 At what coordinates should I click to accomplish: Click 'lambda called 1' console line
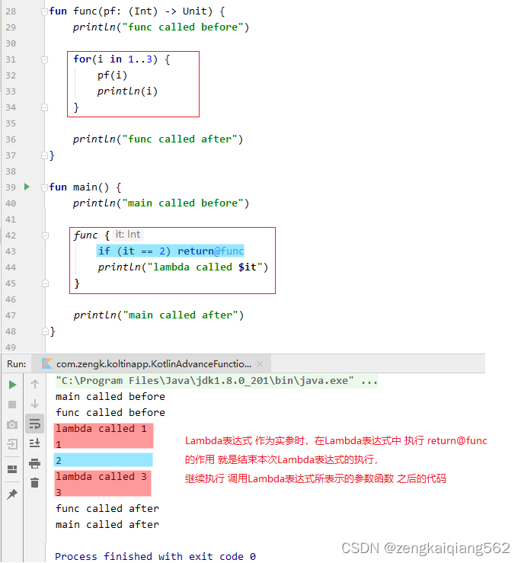coord(101,428)
